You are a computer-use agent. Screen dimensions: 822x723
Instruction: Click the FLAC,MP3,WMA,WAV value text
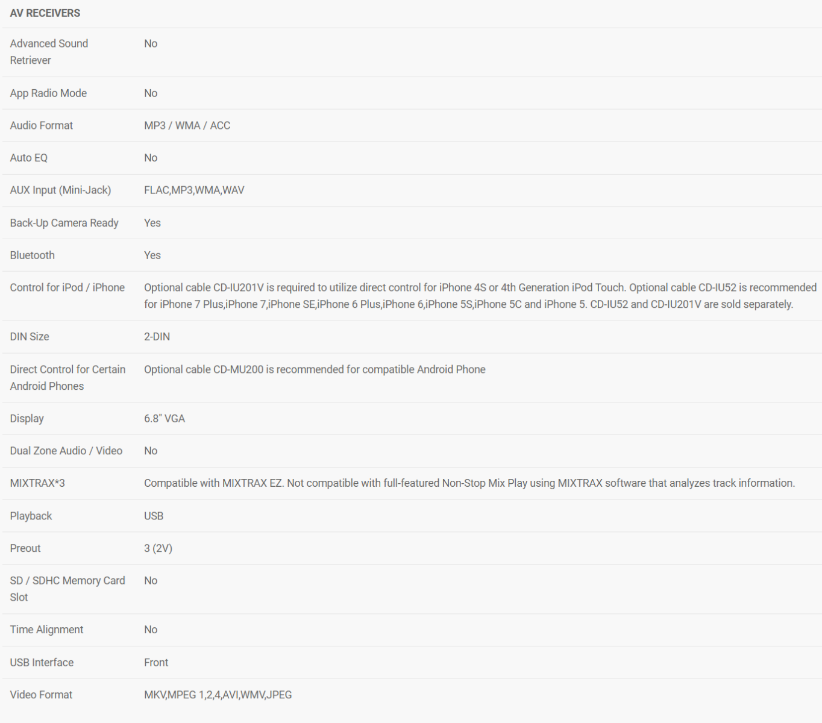click(194, 190)
